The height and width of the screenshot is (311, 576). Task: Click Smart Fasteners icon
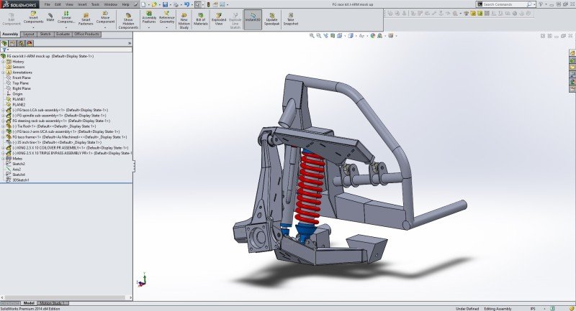pos(86,19)
